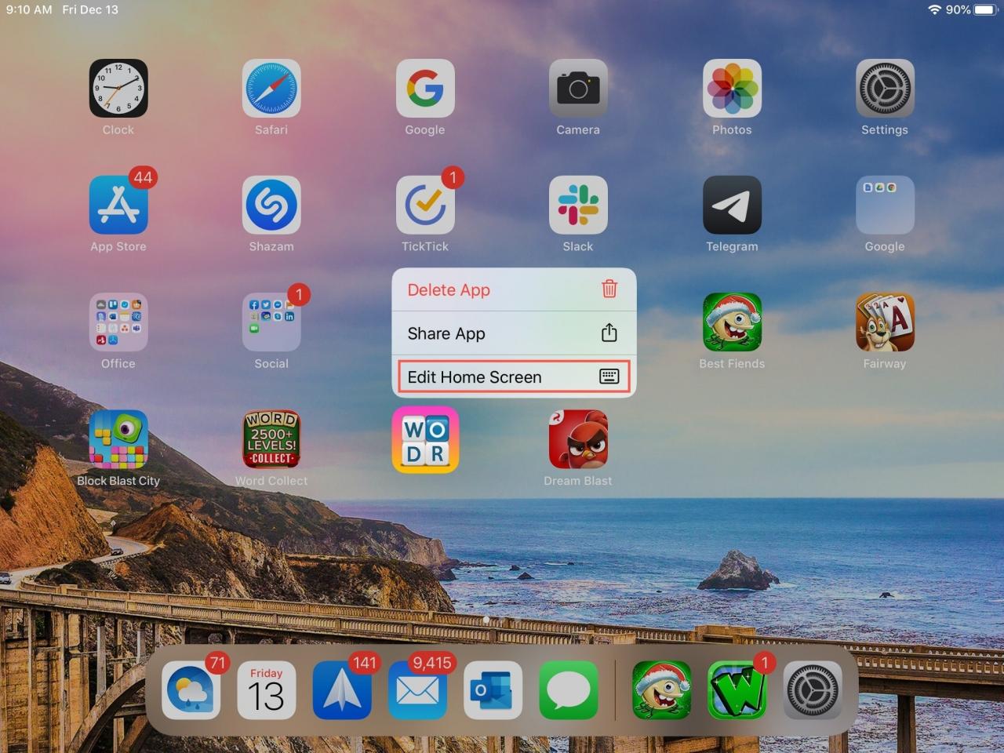The width and height of the screenshot is (1004, 753).
Task: Expand the Office folder
Action: pyautogui.click(x=118, y=322)
